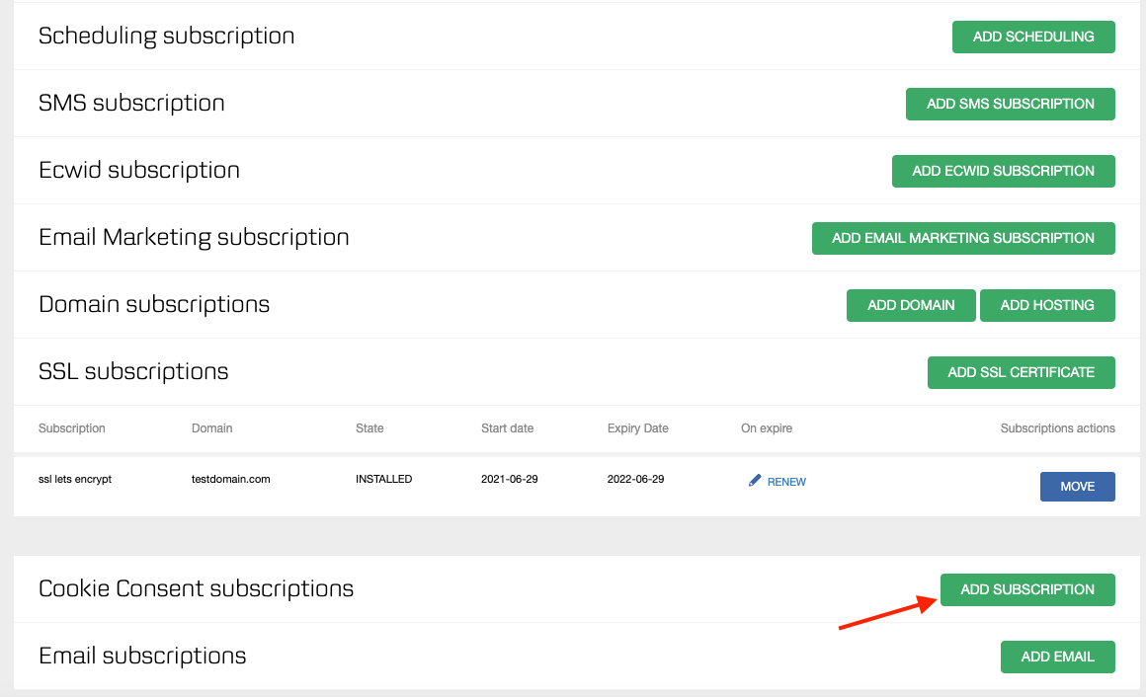Screen dimensions: 1146x697
Task: Select the 'ssl lets encrypt' cell
Action: pyautogui.click(x=74, y=479)
